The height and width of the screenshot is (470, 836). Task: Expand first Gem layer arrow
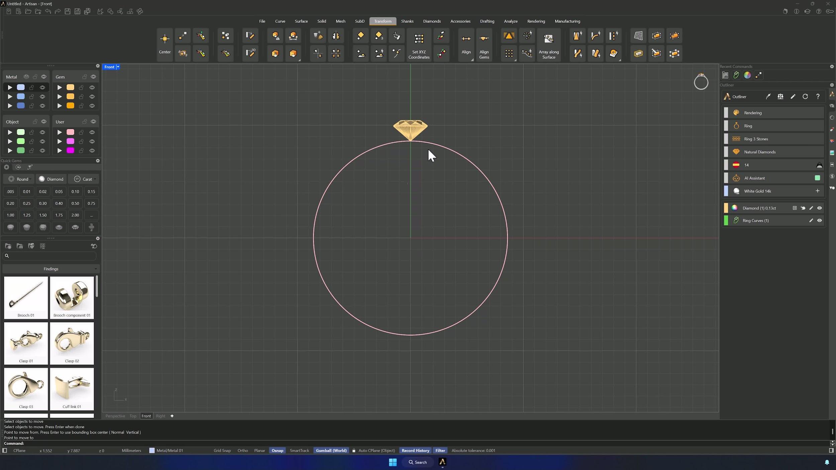[60, 87]
